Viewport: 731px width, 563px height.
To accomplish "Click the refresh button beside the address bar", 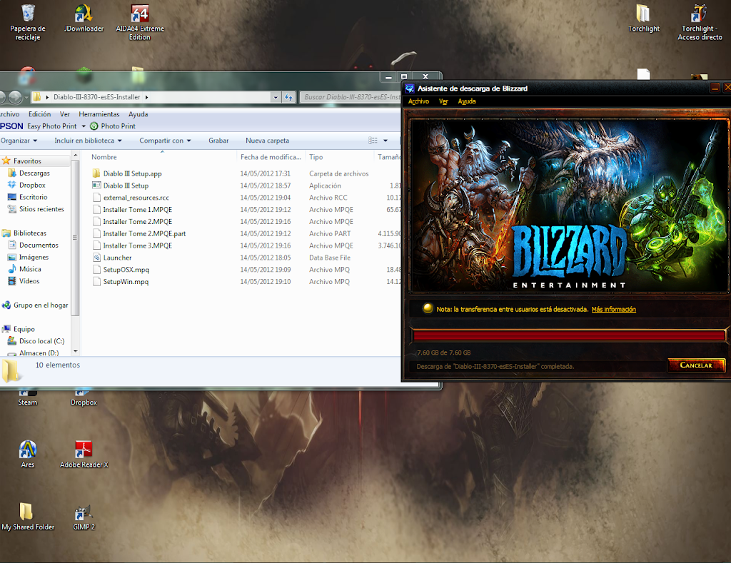I will tap(288, 97).
